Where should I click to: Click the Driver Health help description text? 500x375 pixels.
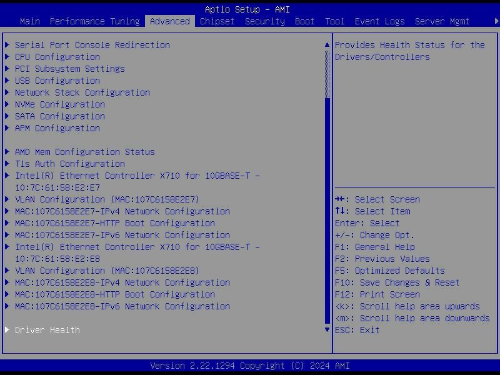tap(410, 51)
